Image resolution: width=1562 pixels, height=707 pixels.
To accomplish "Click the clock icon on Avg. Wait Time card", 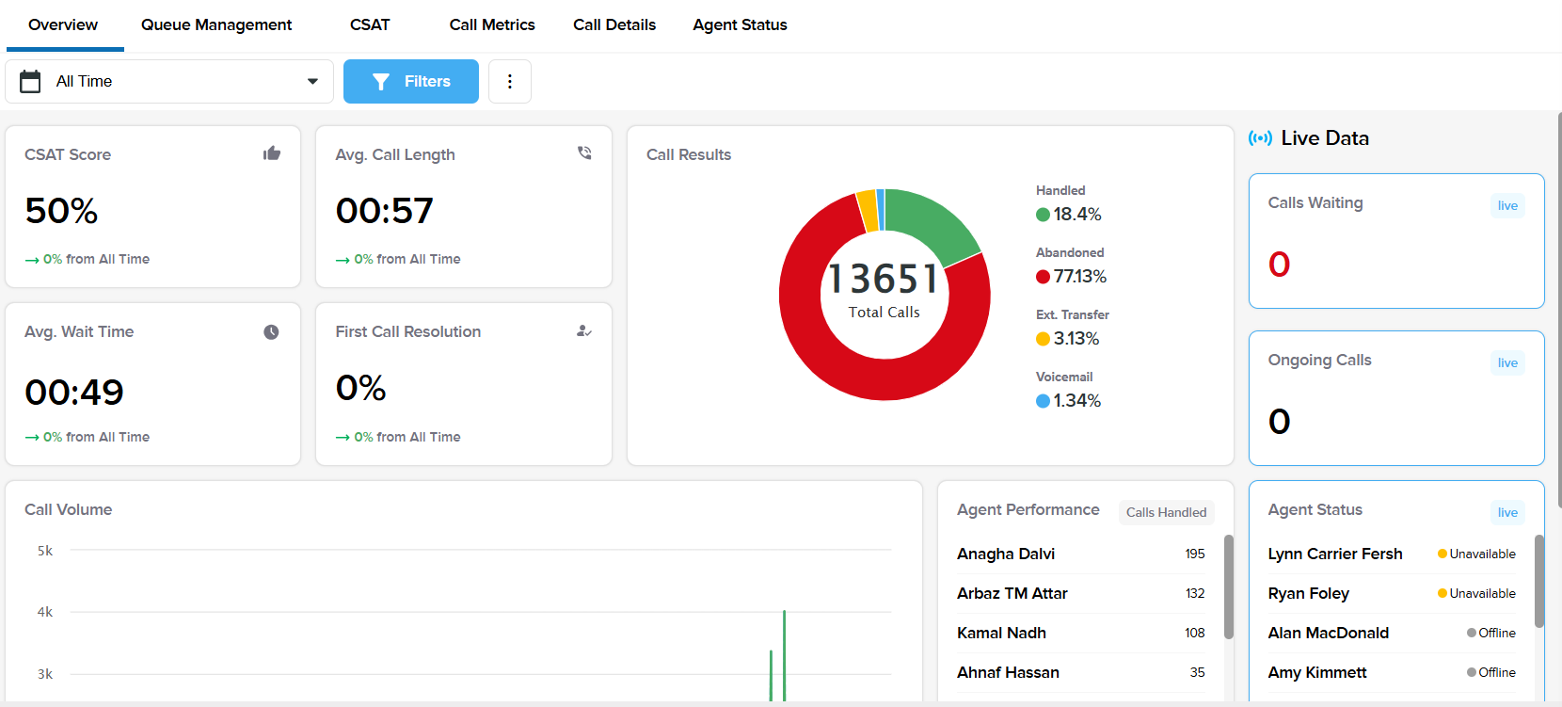I will (x=271, y=331).
